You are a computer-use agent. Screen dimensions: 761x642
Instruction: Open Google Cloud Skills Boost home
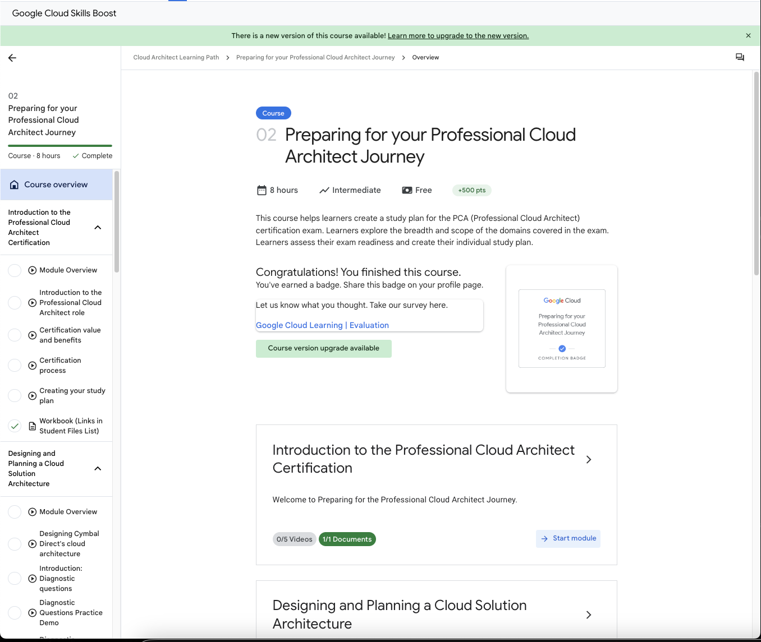point(64,13)
